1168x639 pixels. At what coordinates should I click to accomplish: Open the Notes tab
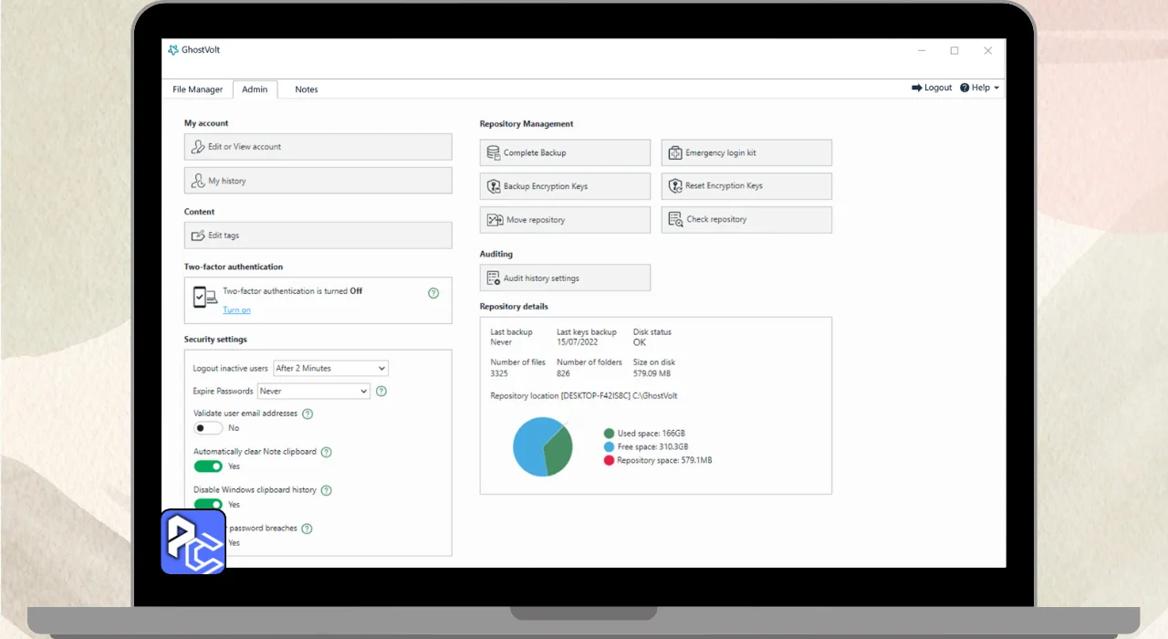(x=307, y=89)
